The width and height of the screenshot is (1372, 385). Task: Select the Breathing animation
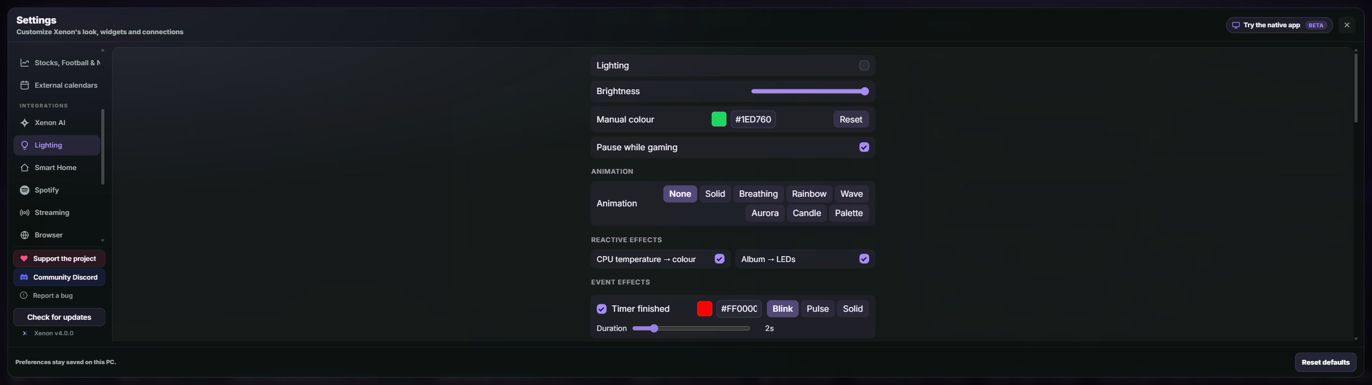[758, 194]
